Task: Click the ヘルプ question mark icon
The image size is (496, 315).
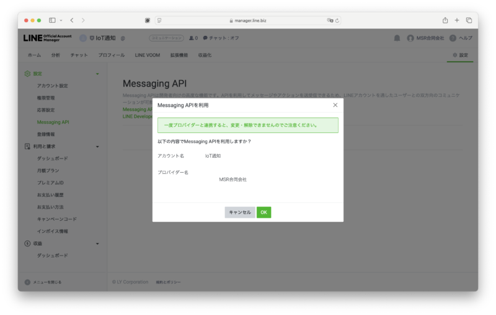Action: [453, 38]
